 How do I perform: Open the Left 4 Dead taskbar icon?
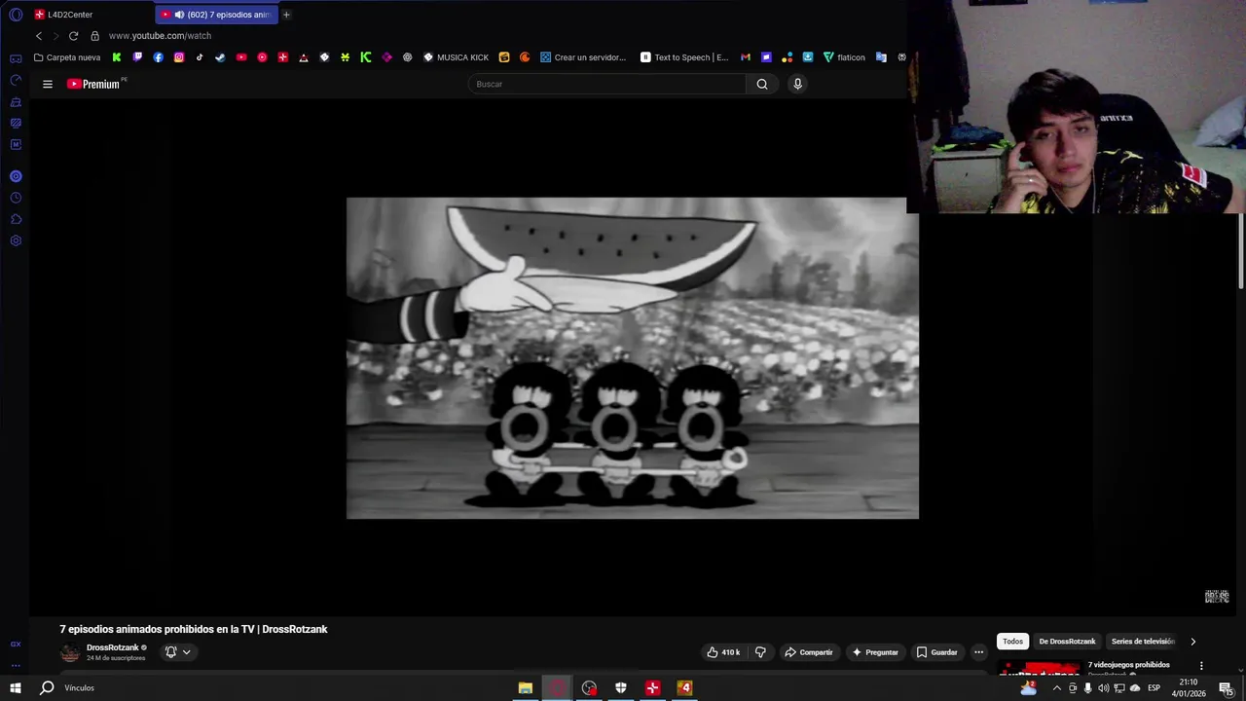tap(684, 688)
